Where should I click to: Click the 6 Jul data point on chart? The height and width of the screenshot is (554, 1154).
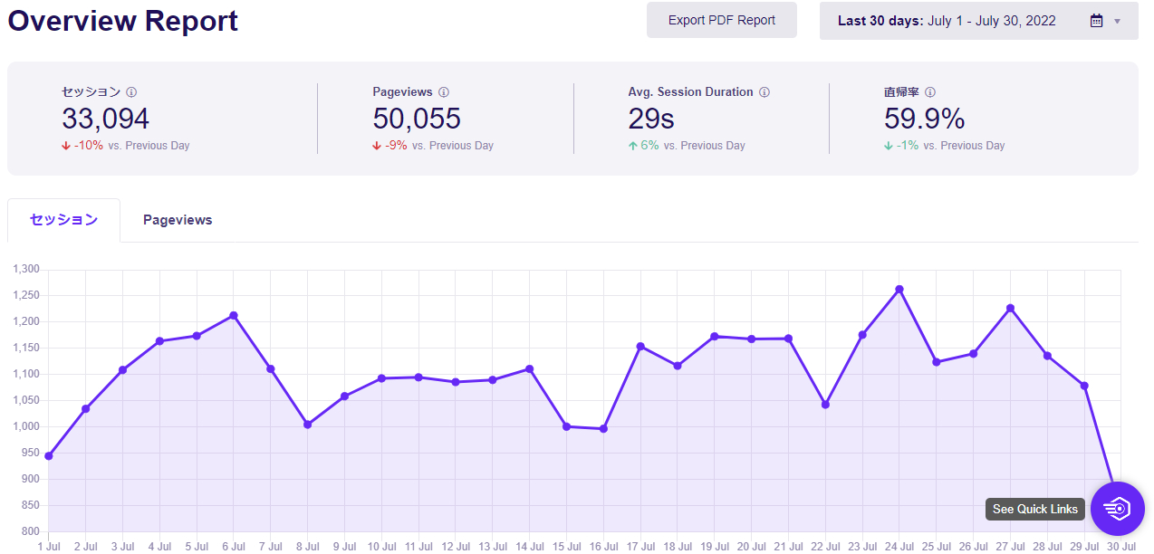click(234, 315)
